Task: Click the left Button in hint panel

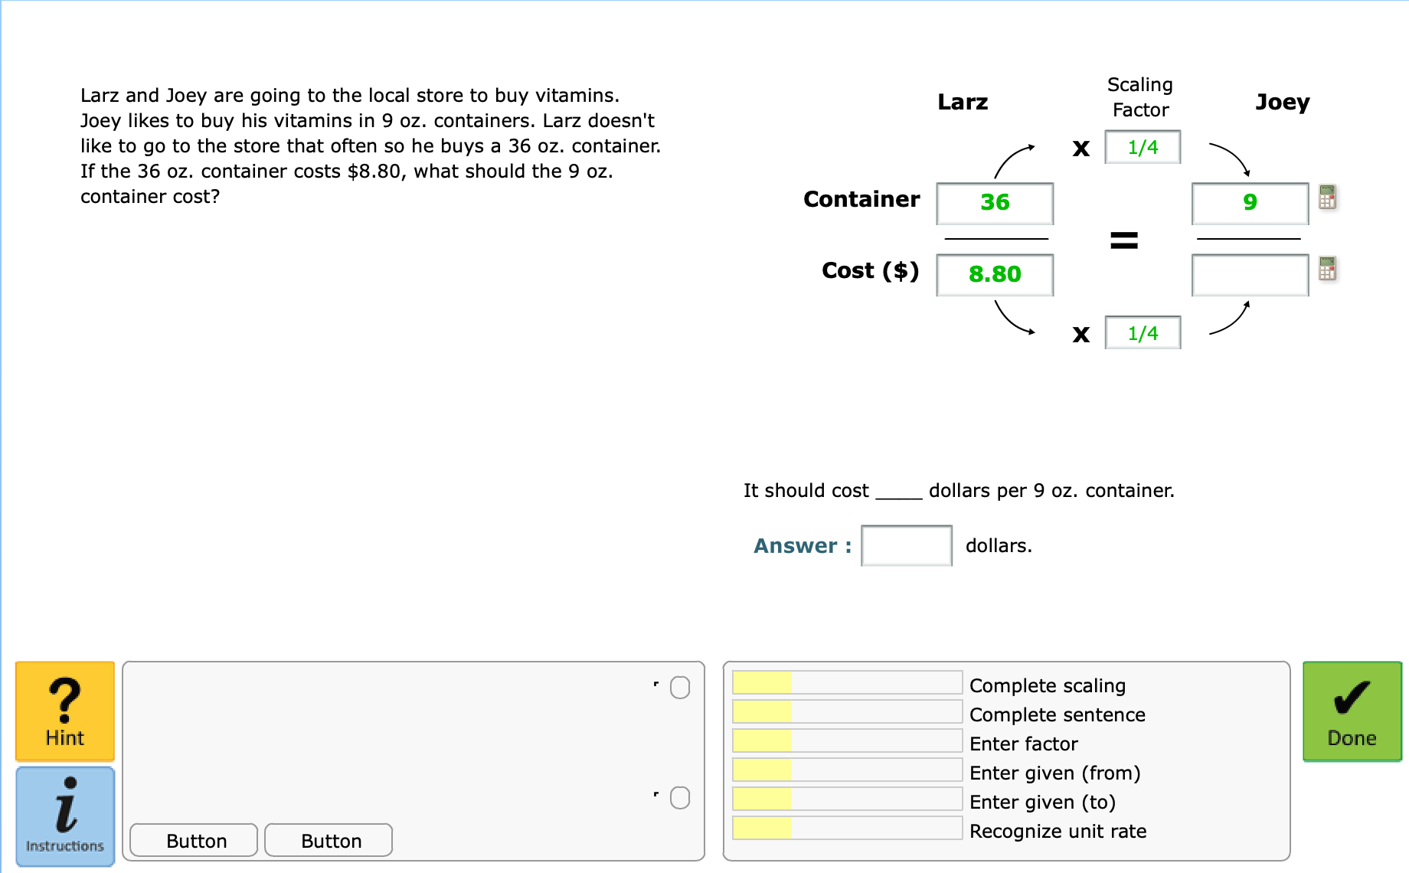Action: click(194, 840)
